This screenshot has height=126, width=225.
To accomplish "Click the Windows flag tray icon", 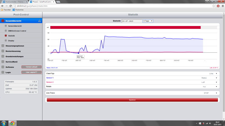I will click(200, 123).
